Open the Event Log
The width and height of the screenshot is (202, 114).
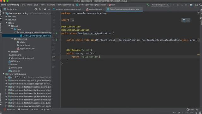[192, 109]
